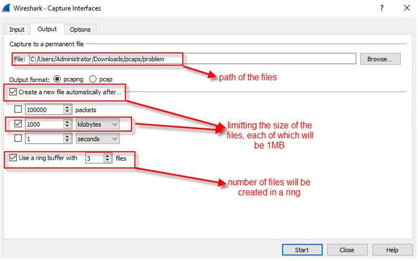418x261 pixels.
Task: Choose the pcapng output format
Action: (57, 79)
